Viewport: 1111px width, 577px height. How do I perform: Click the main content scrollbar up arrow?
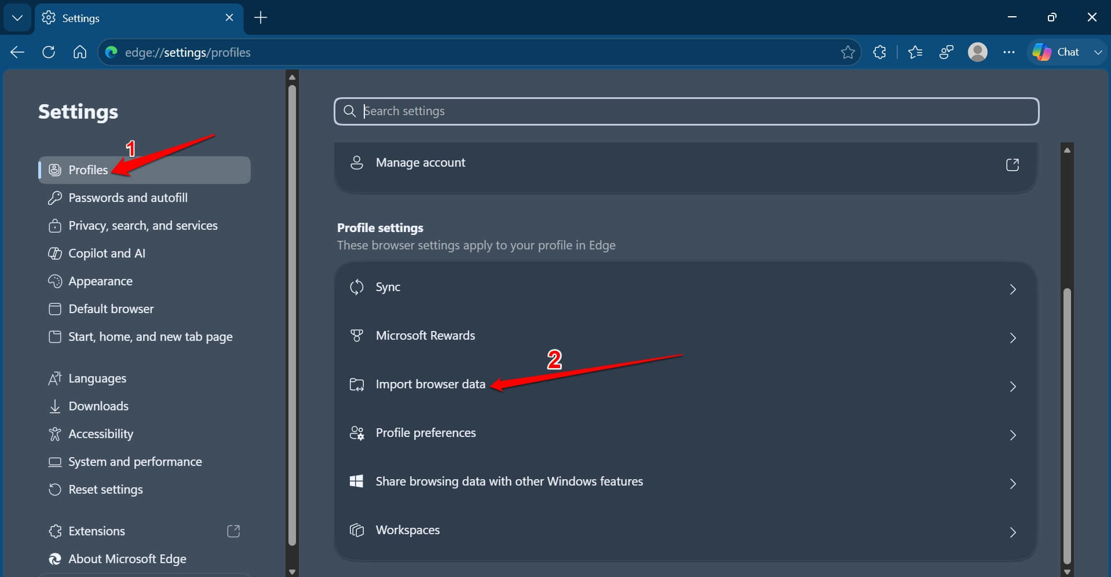point(1067,150)
